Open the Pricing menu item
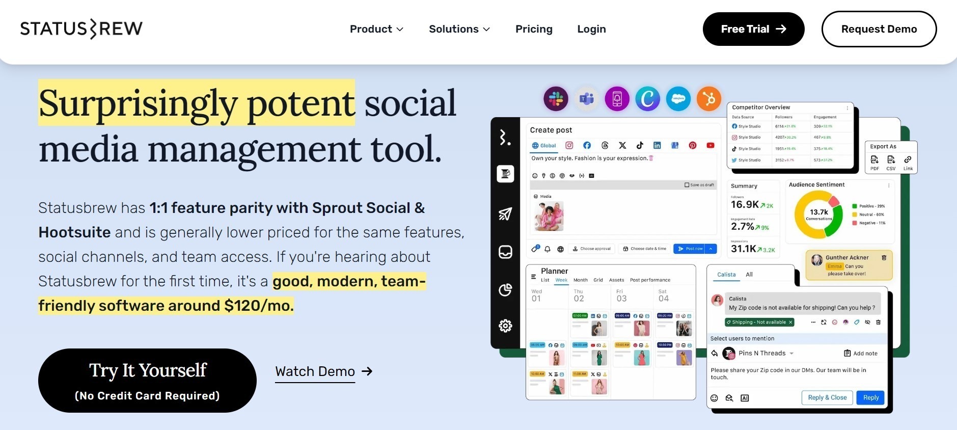 click(x=534, y=29)
